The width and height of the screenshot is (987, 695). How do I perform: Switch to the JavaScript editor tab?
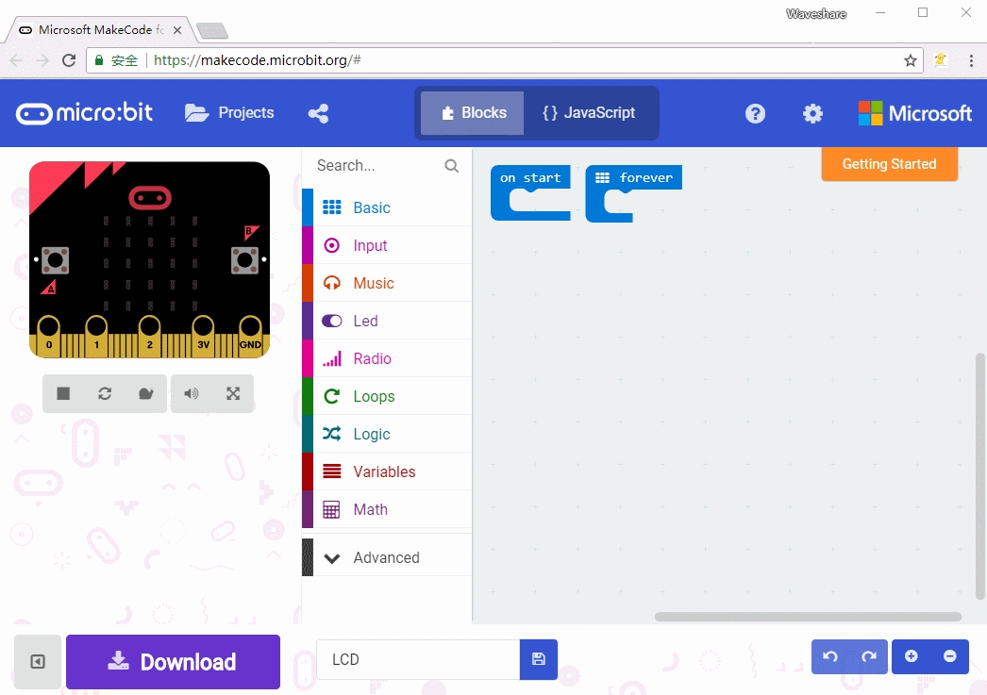click(589, 113)
